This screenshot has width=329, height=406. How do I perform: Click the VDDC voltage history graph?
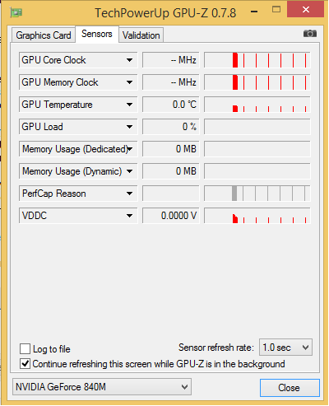[257, 216]
